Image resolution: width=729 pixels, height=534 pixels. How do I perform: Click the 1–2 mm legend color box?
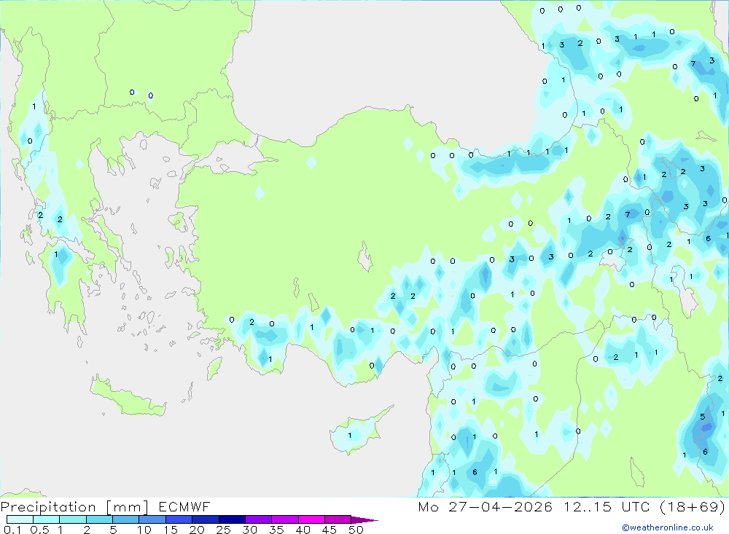click(x=73, y=519)
